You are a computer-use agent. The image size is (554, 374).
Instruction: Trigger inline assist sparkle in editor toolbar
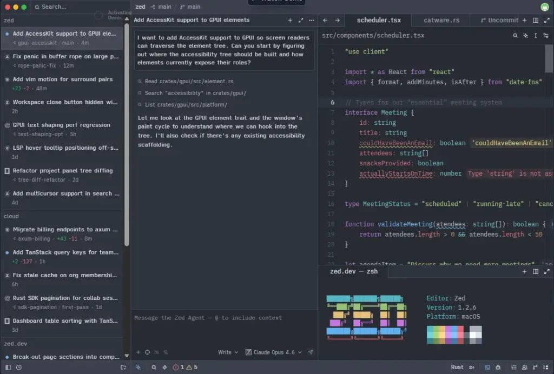pos(525,35)
